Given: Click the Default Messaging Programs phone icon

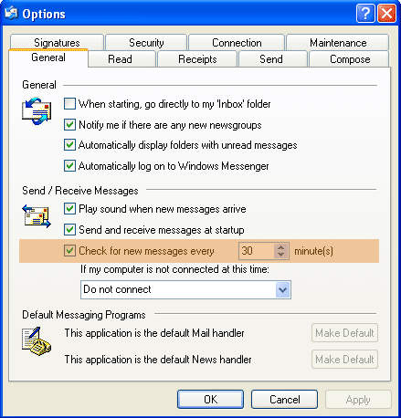Looking at the screenshot, I should (37, 341).
